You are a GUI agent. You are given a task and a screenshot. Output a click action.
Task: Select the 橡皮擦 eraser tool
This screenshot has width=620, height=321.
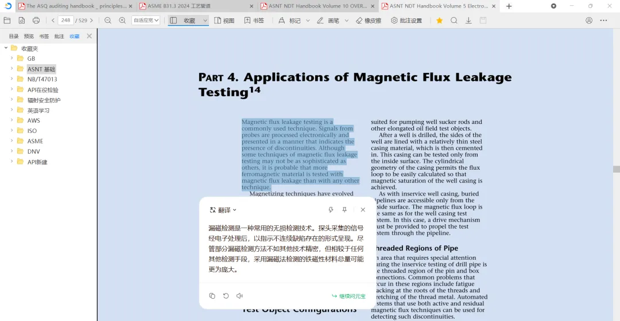[x=368, y=21]
